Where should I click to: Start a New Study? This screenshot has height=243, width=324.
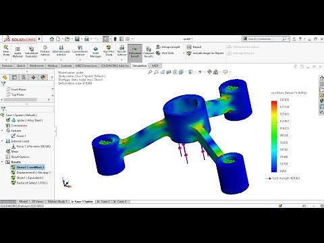6,51
